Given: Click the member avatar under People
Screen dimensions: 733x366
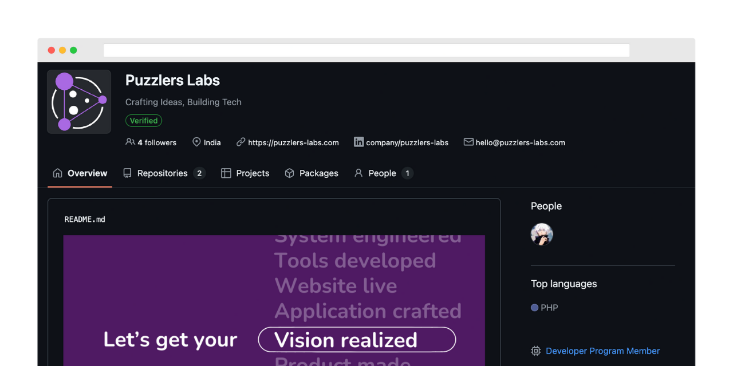Looking at the screenshot, I should pyautogui.click(x=542, y=234).
